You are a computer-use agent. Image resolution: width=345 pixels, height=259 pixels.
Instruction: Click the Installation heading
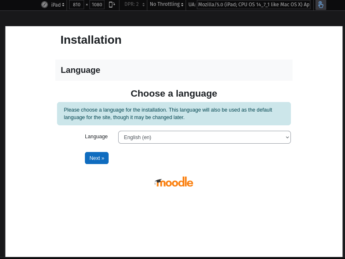(91, 40)
